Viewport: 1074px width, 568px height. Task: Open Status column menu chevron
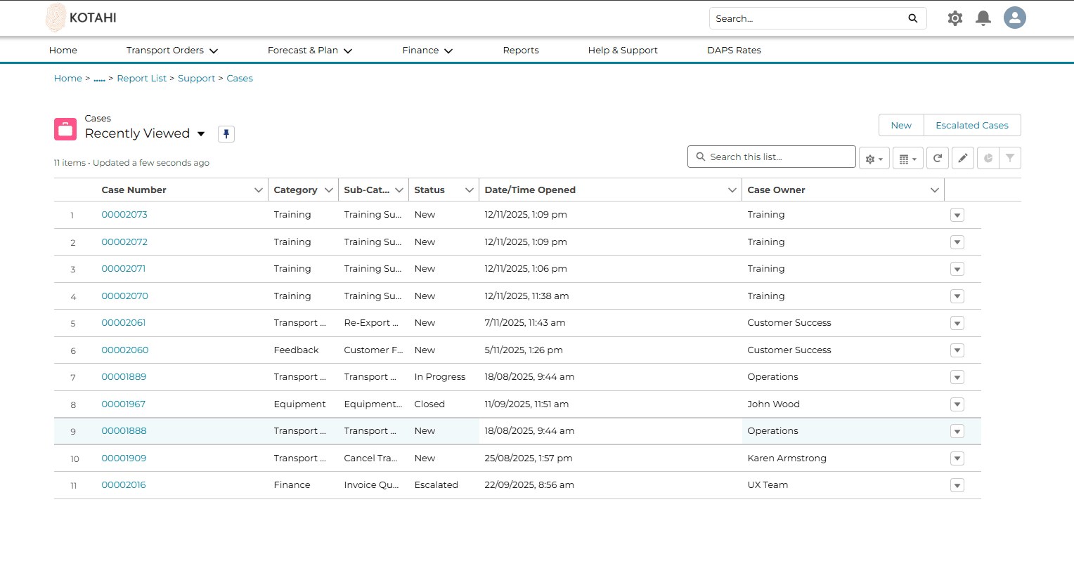pyautogui.click(x=469, y=190)
